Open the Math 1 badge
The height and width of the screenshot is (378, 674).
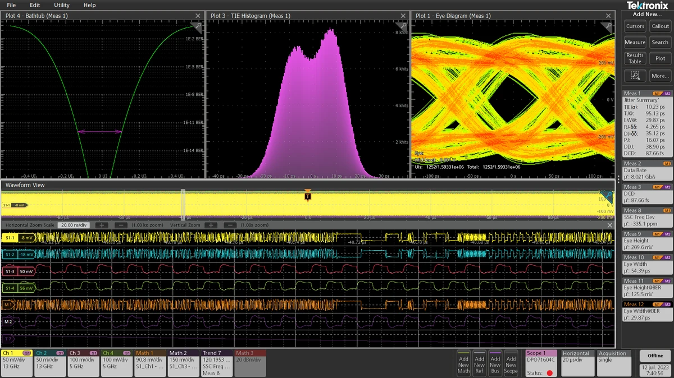click(x=149, y=363)
